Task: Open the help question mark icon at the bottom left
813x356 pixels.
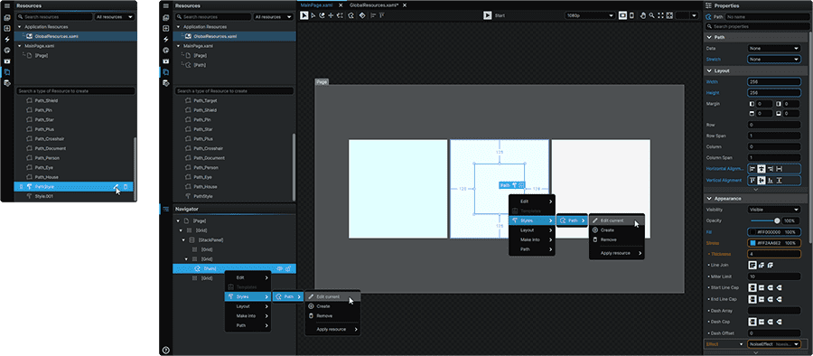Action: coord(166,350)
